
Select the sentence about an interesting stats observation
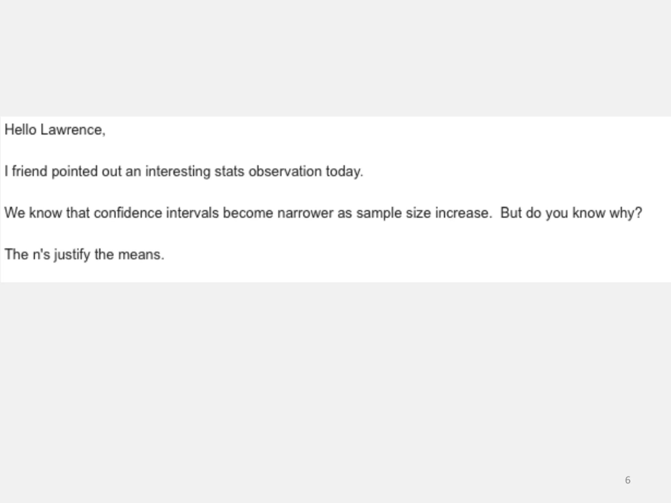pos(184,172)
